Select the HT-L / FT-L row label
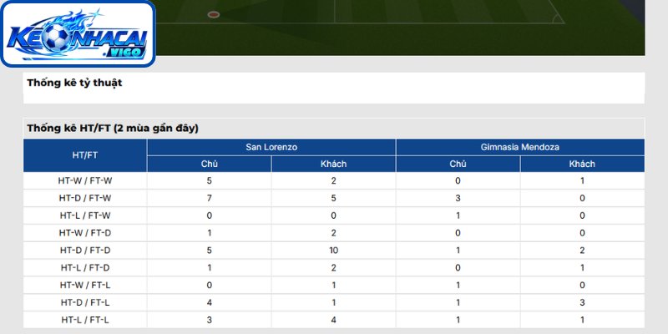Screen dimensions: 668x334 tap(85, 320)
